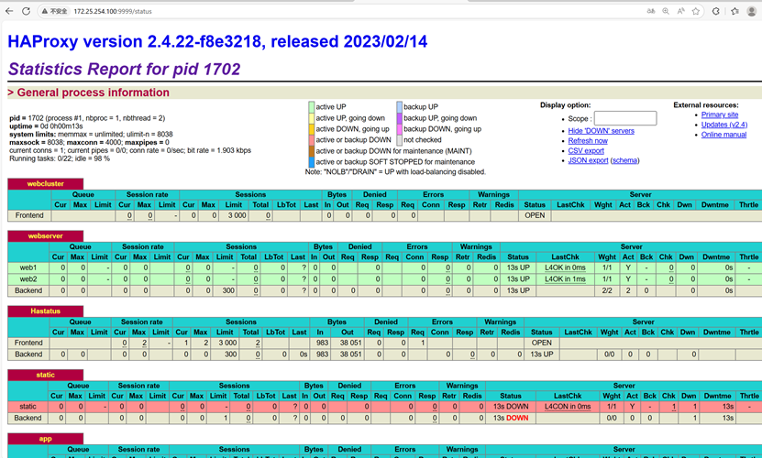Select the web1 server name cell
The height and width of the screenshot is (458, 762).
(x=28, y=267)
